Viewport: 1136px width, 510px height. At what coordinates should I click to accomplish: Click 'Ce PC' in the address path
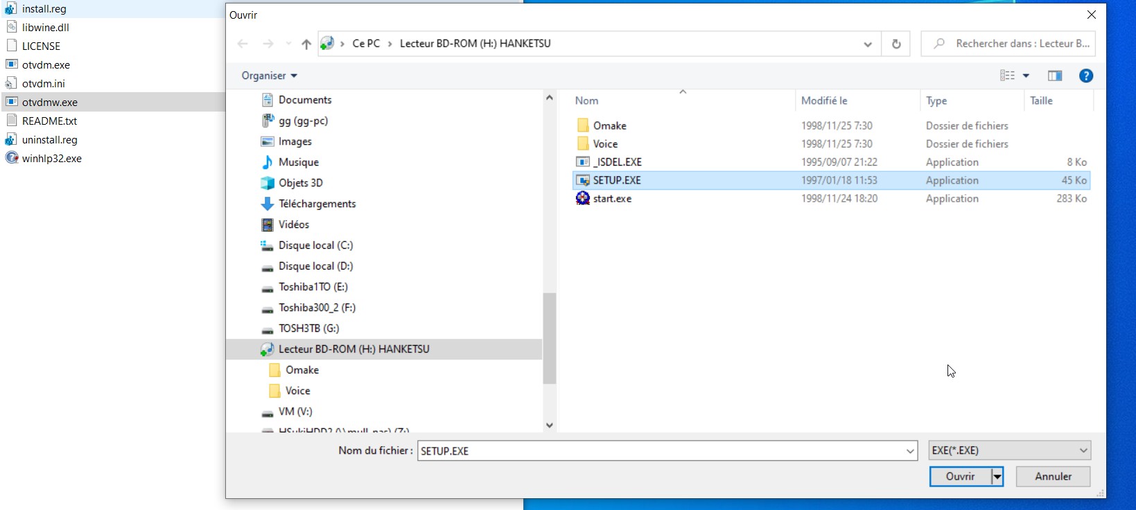(366, 44)
